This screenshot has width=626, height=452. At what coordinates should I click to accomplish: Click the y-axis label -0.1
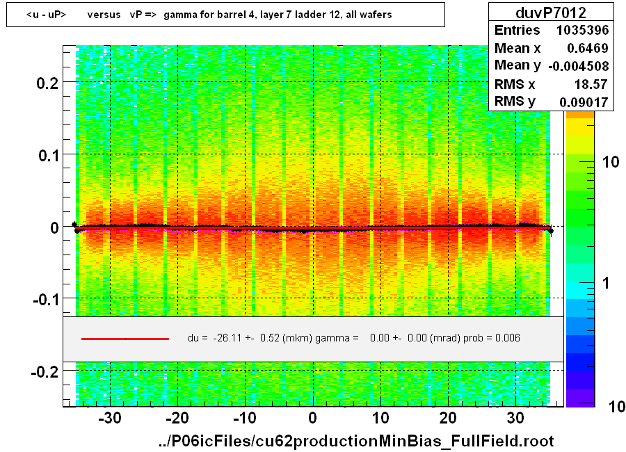pyautogui.click(x=45, y=300)
